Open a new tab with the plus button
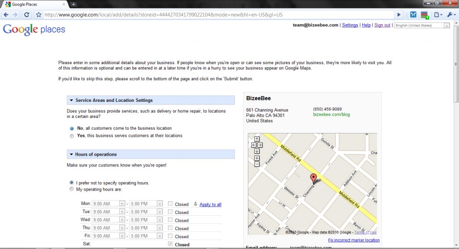 click(x=74, y=4)
